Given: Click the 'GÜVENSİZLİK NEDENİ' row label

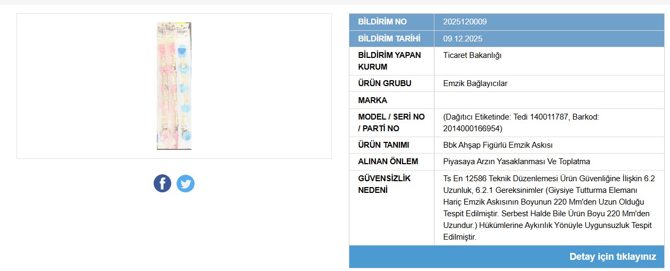Looking at the screenshot, I should pyautogui.click(x=384, y=184).
